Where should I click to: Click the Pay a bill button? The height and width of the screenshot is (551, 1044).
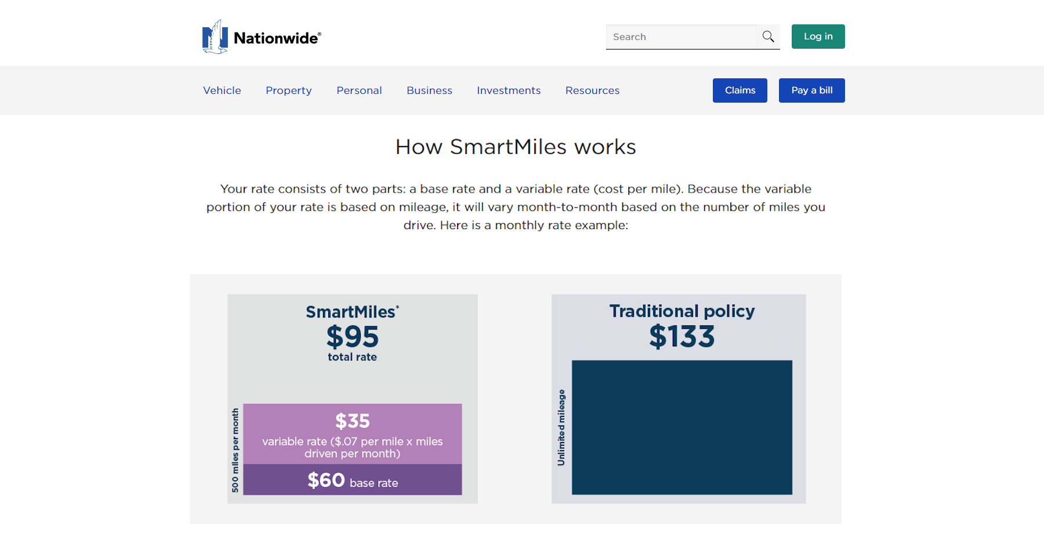812,90
